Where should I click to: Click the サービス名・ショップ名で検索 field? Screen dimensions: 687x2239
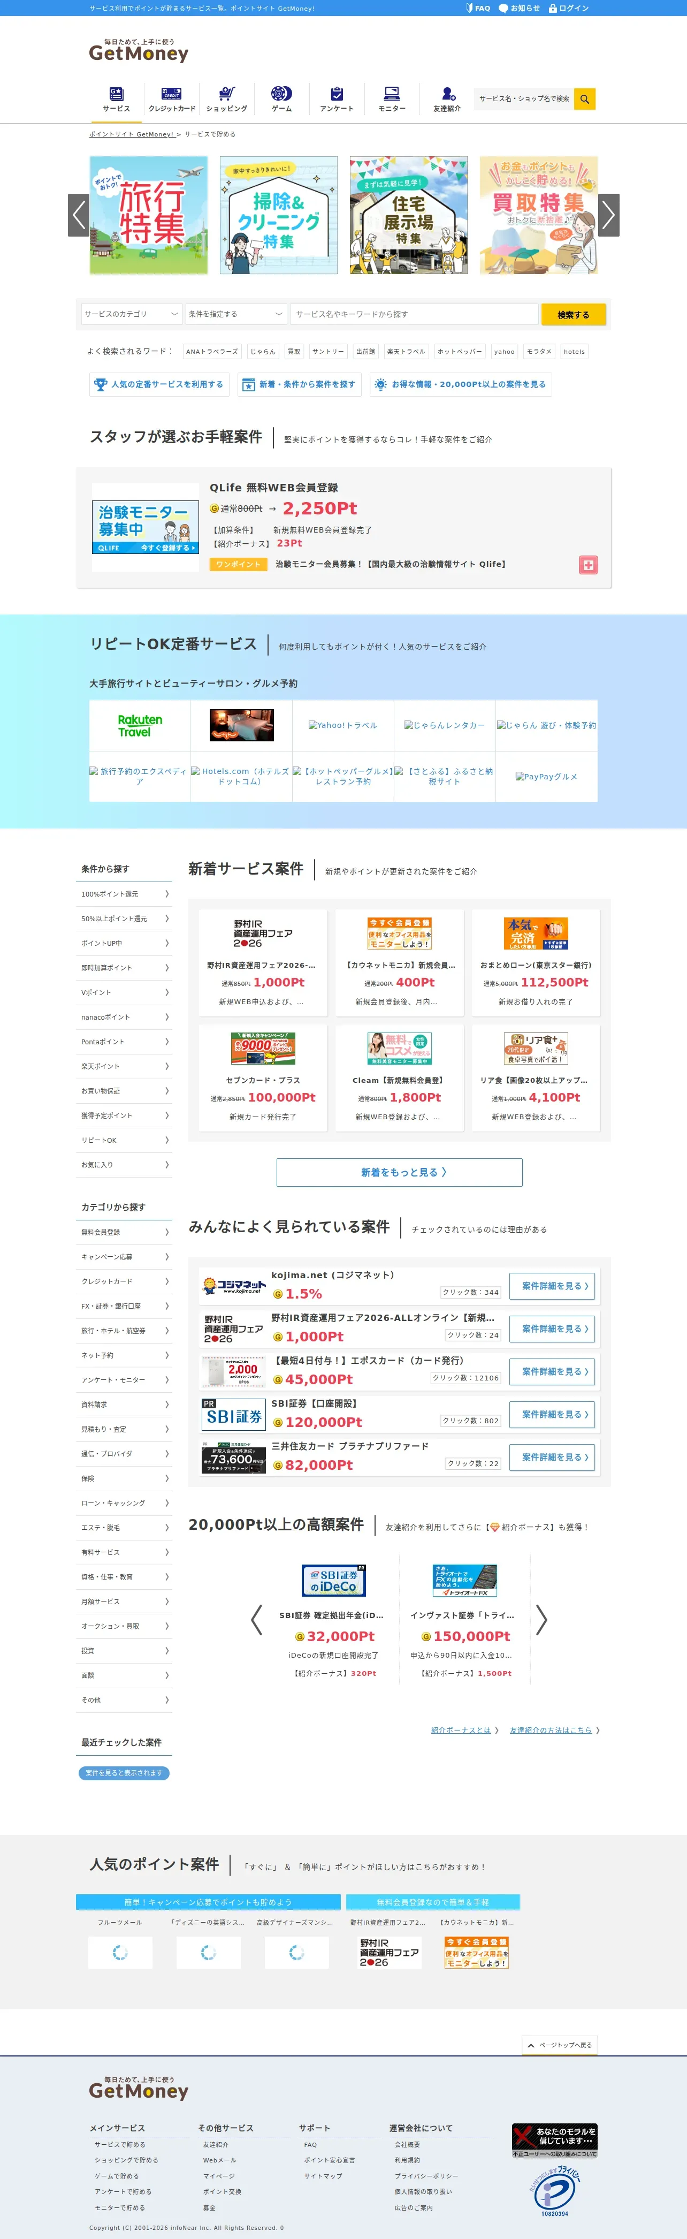pos(524,99)
